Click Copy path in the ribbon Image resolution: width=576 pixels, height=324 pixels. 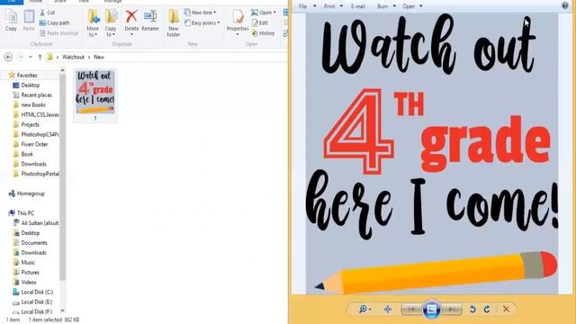54,22
